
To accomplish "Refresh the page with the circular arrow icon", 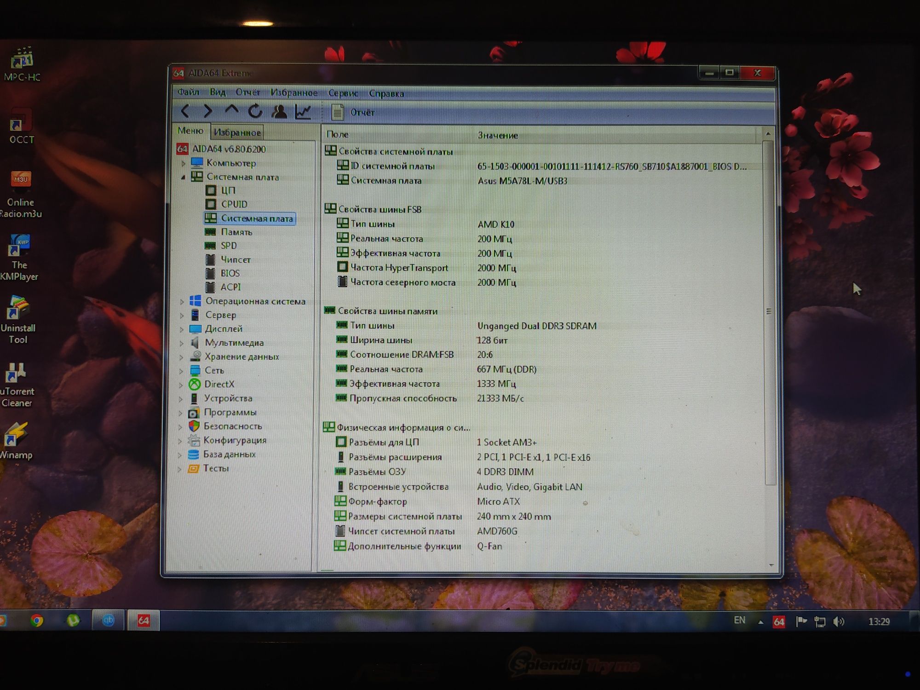I will pos(255,111).
